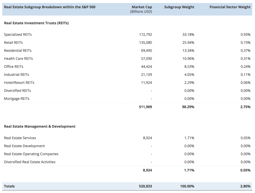Select the Hotel/Resort REITs row label

pos(19,83)
